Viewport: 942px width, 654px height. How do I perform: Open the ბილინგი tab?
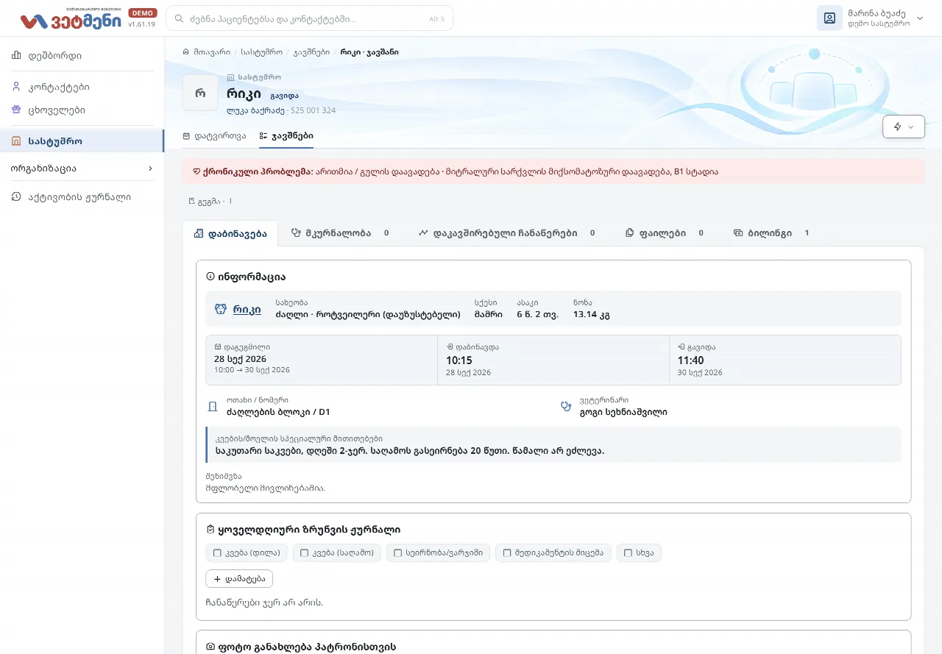771,233
